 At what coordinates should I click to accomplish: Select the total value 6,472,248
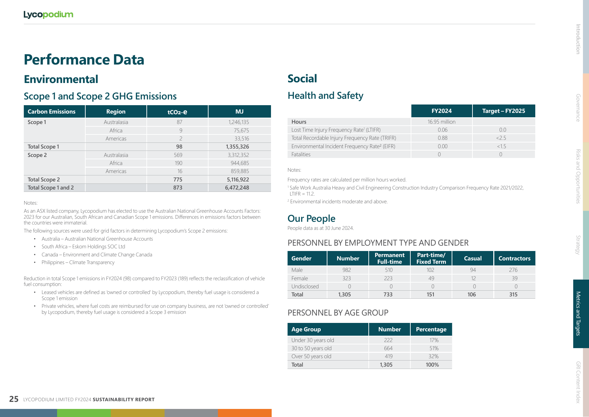(x=237, y=188)
